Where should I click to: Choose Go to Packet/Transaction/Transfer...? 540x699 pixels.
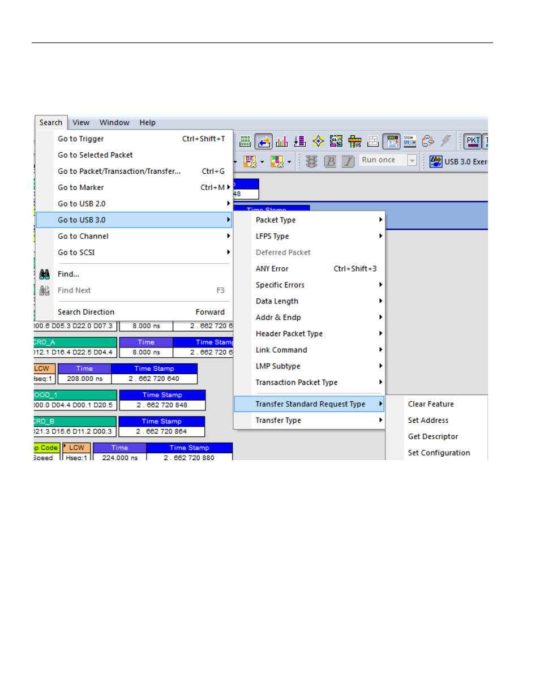pos(134,171)
